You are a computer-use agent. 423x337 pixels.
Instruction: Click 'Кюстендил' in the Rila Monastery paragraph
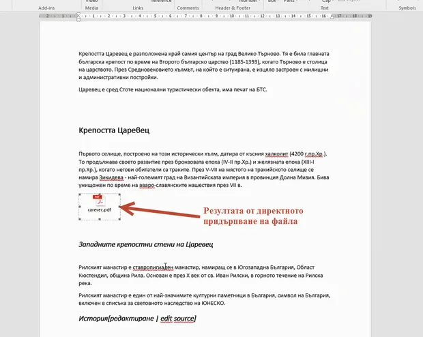(x=93, y=276)
